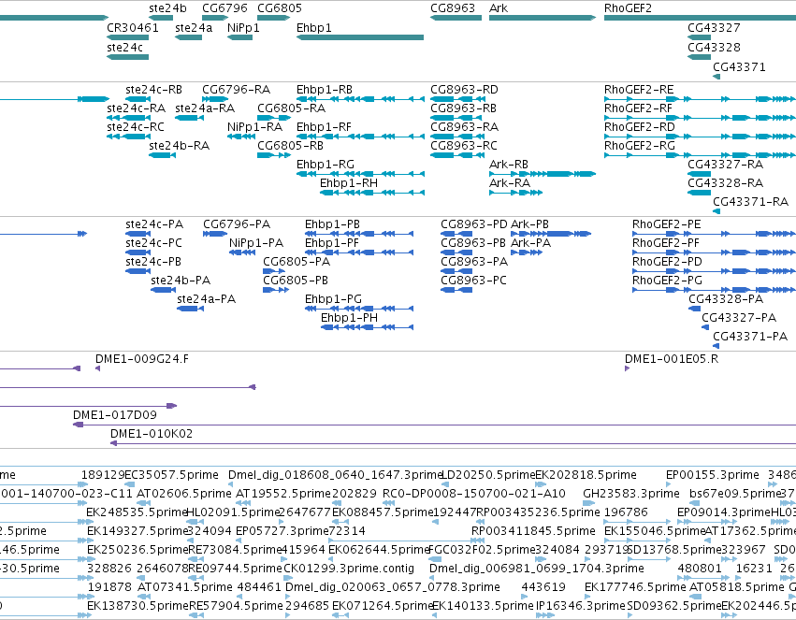The image size is (796, 620).
Task: Select transcript ste24b-RA
Action: point(162,154)
